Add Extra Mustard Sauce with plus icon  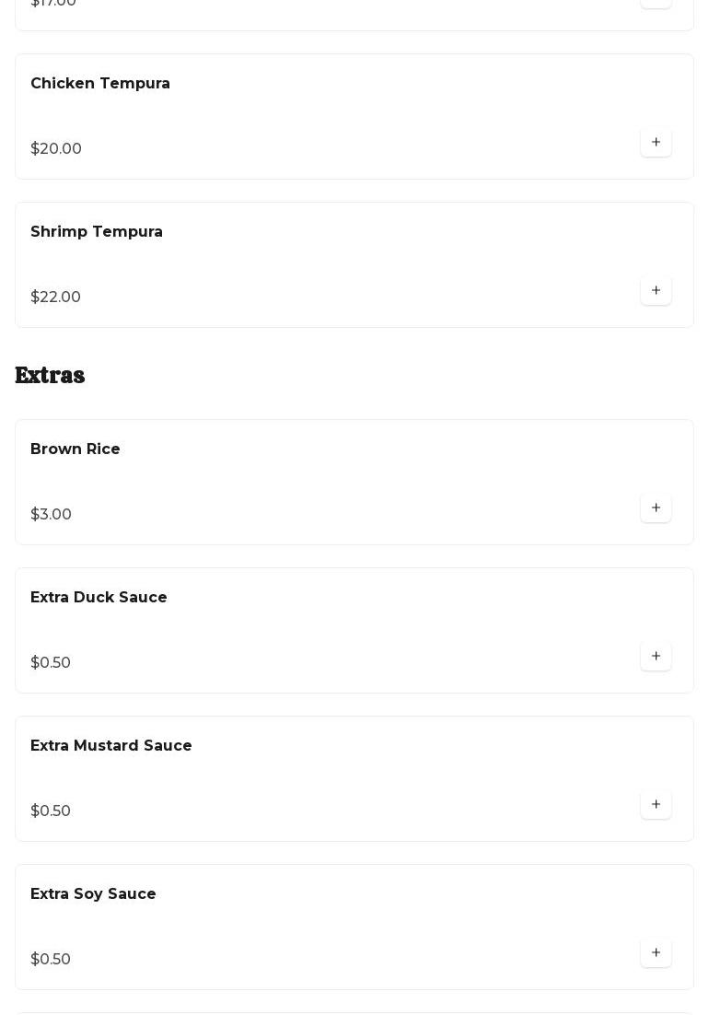pos(656,805)
